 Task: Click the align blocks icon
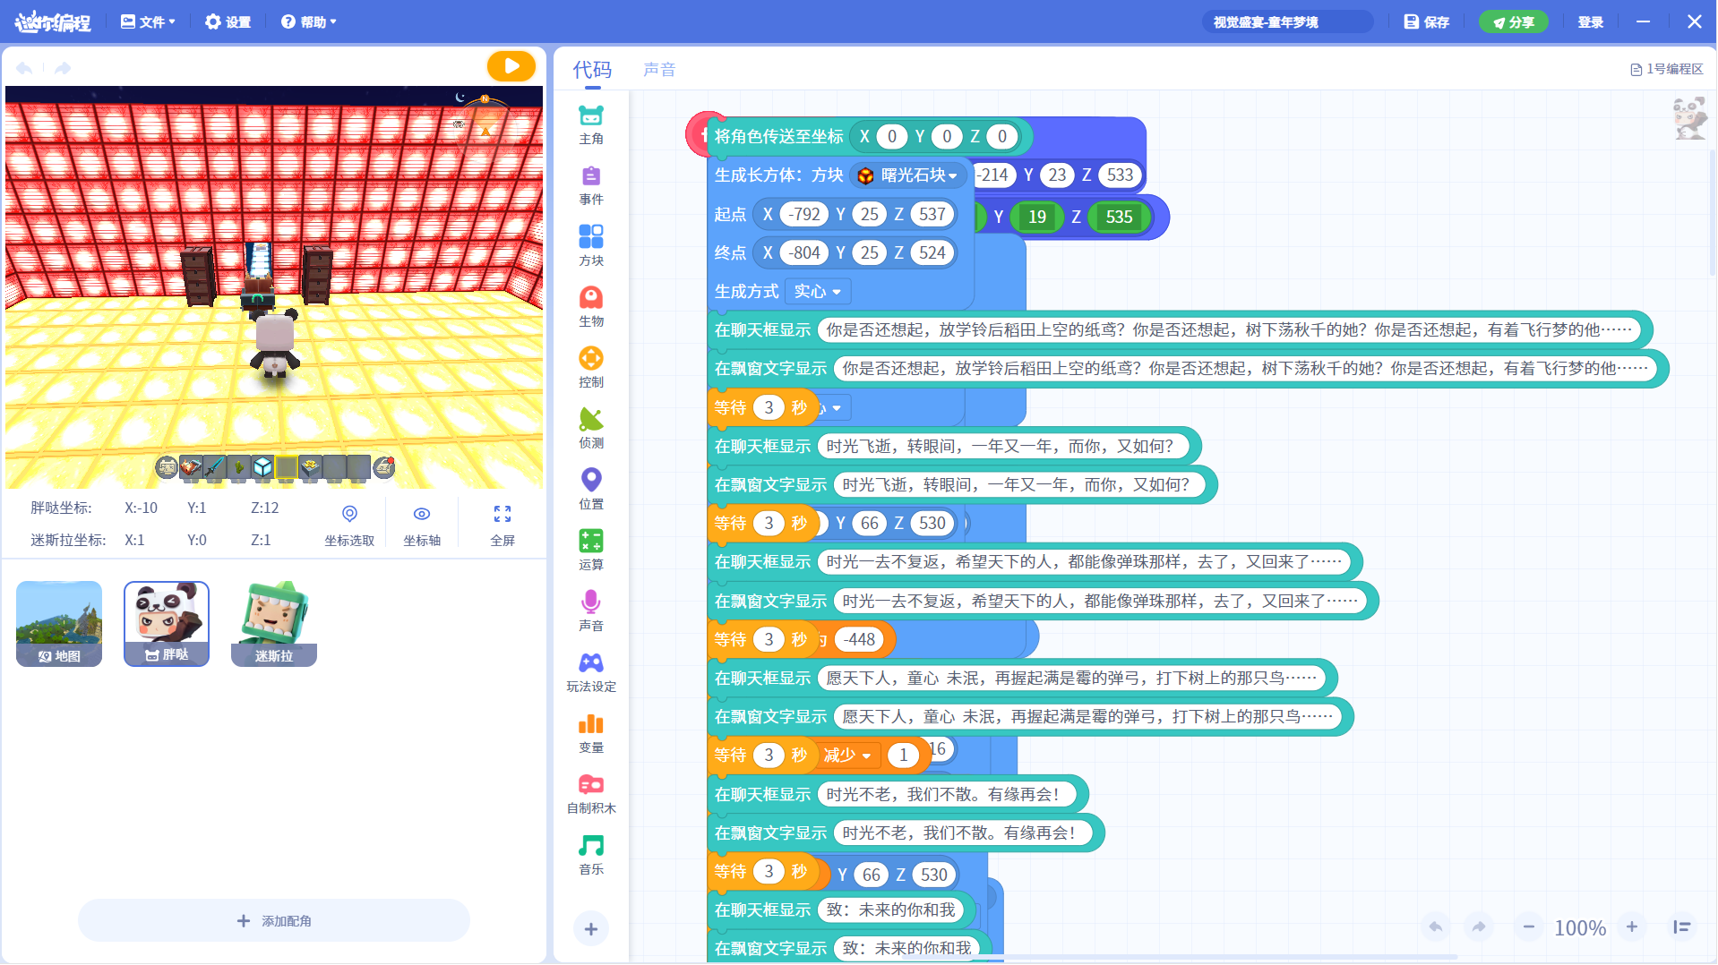click(1682, 927)
